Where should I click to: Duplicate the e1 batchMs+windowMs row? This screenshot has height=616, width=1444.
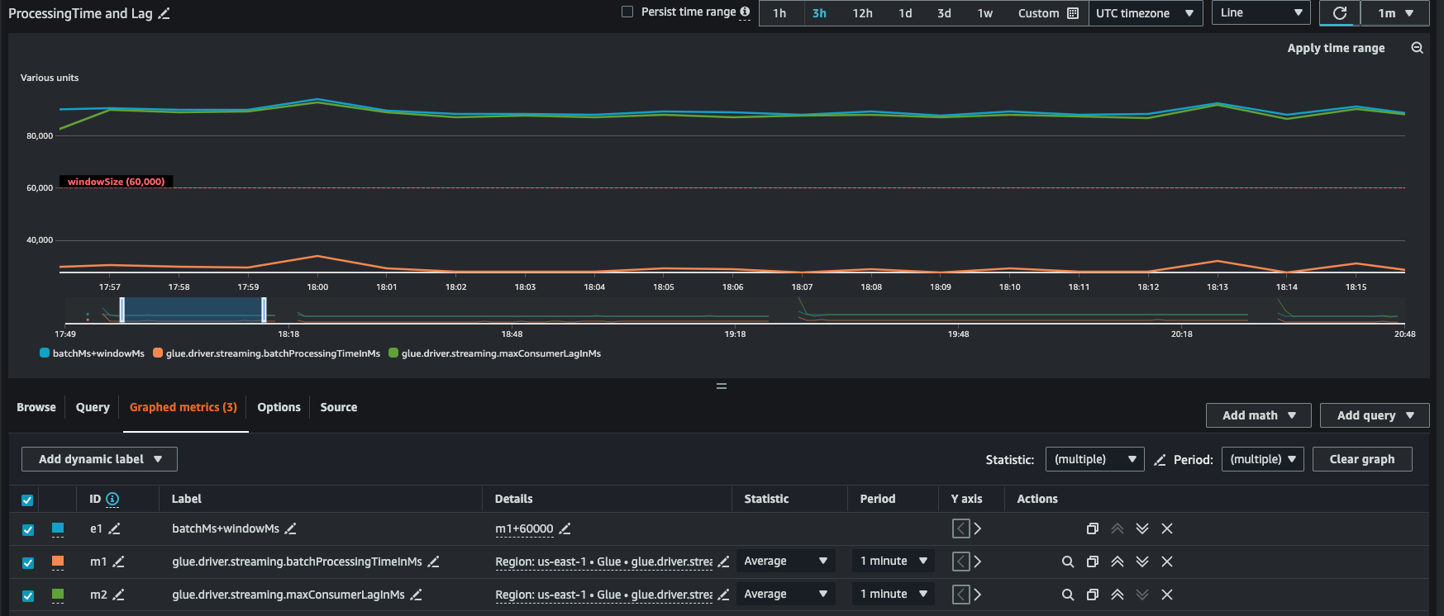(1092, 528)
